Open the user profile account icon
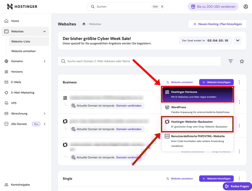Screen dimensions: 252x191 (x=246, y=7)
